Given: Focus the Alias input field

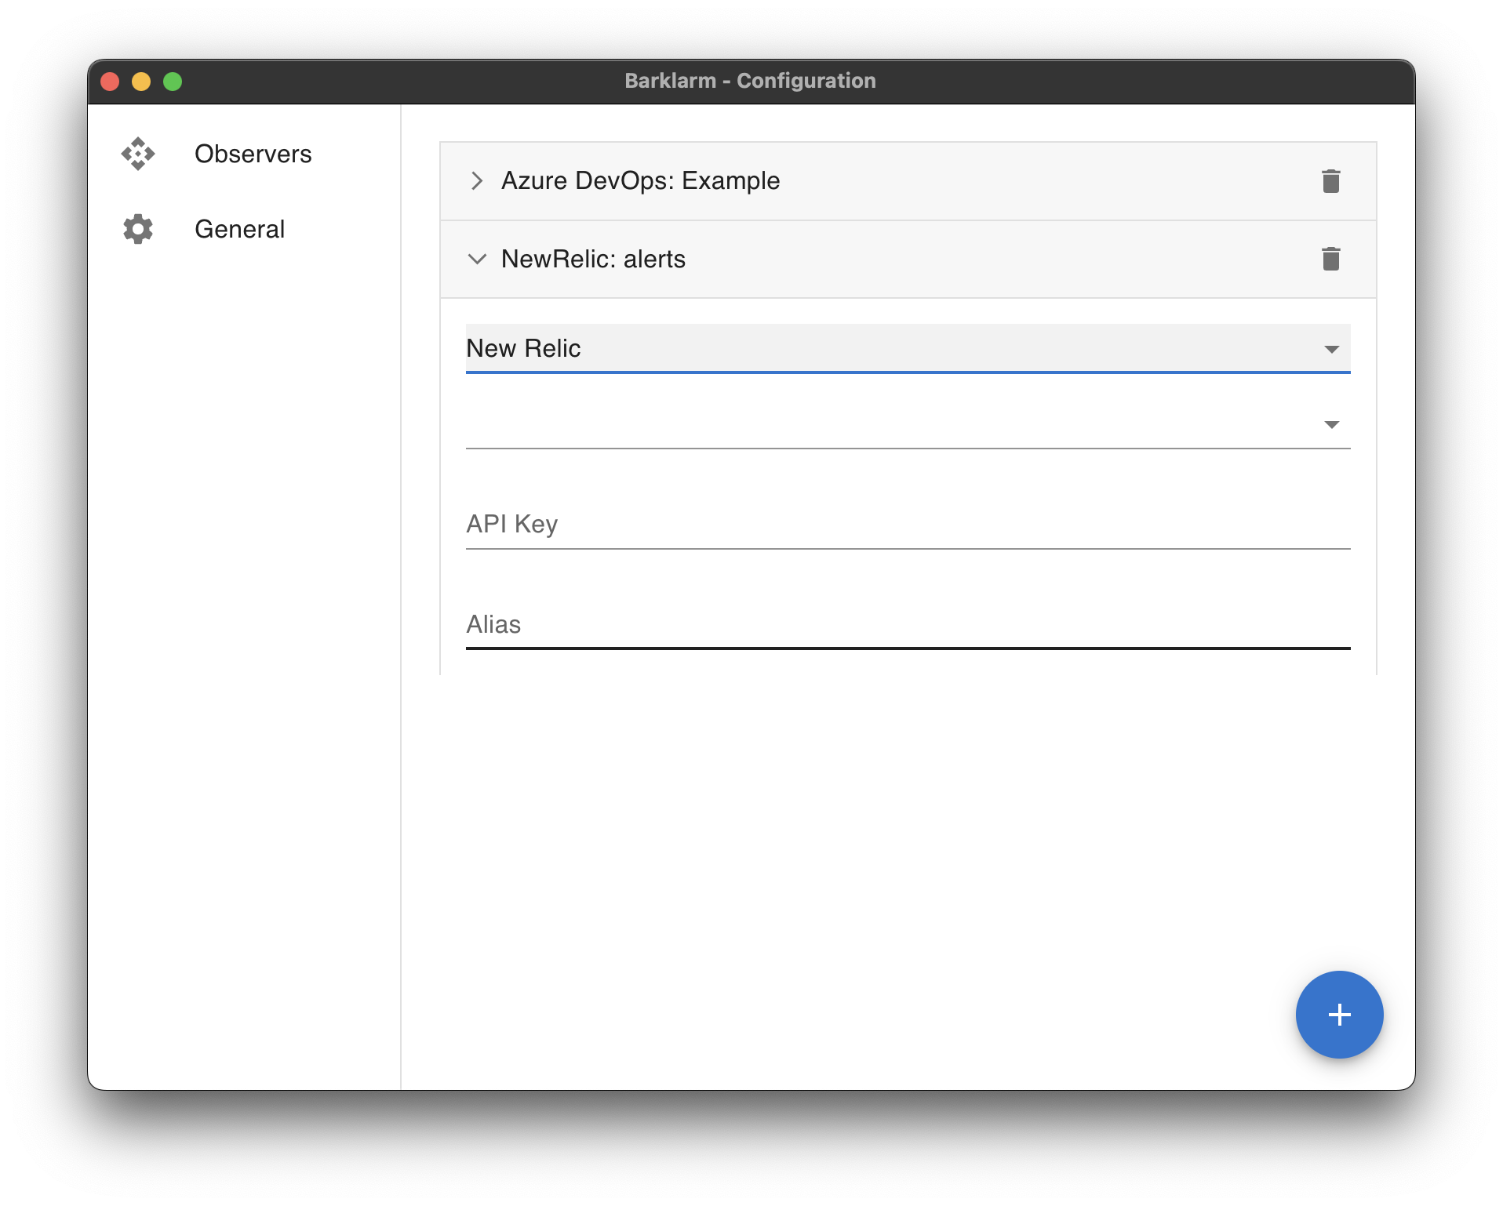Looking at the screenshot, I should [x=908, y=624].
